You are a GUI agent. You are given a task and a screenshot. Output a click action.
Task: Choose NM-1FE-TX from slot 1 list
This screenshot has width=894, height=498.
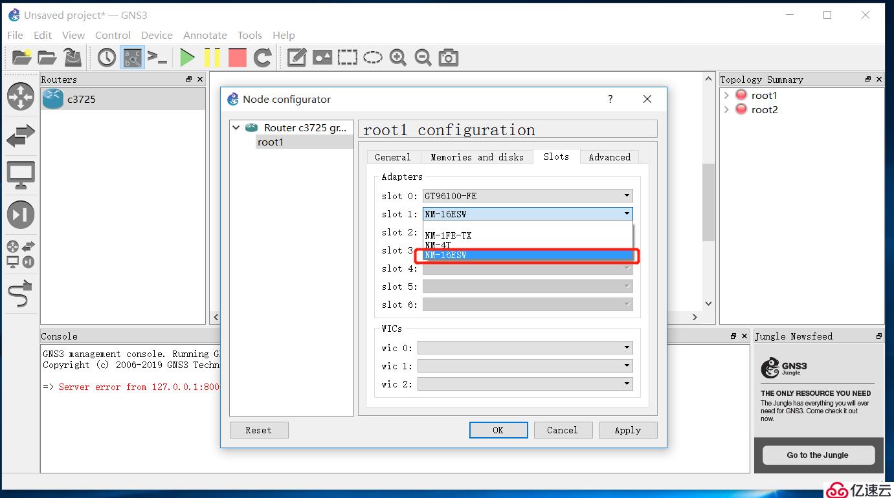click(x=528, y=235)
